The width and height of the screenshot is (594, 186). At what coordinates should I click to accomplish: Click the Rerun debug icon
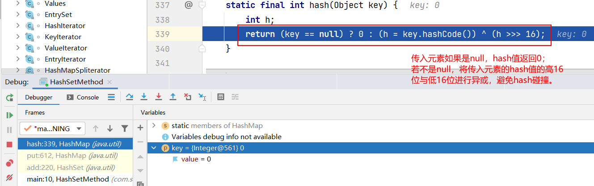click(x=9, y=98)
